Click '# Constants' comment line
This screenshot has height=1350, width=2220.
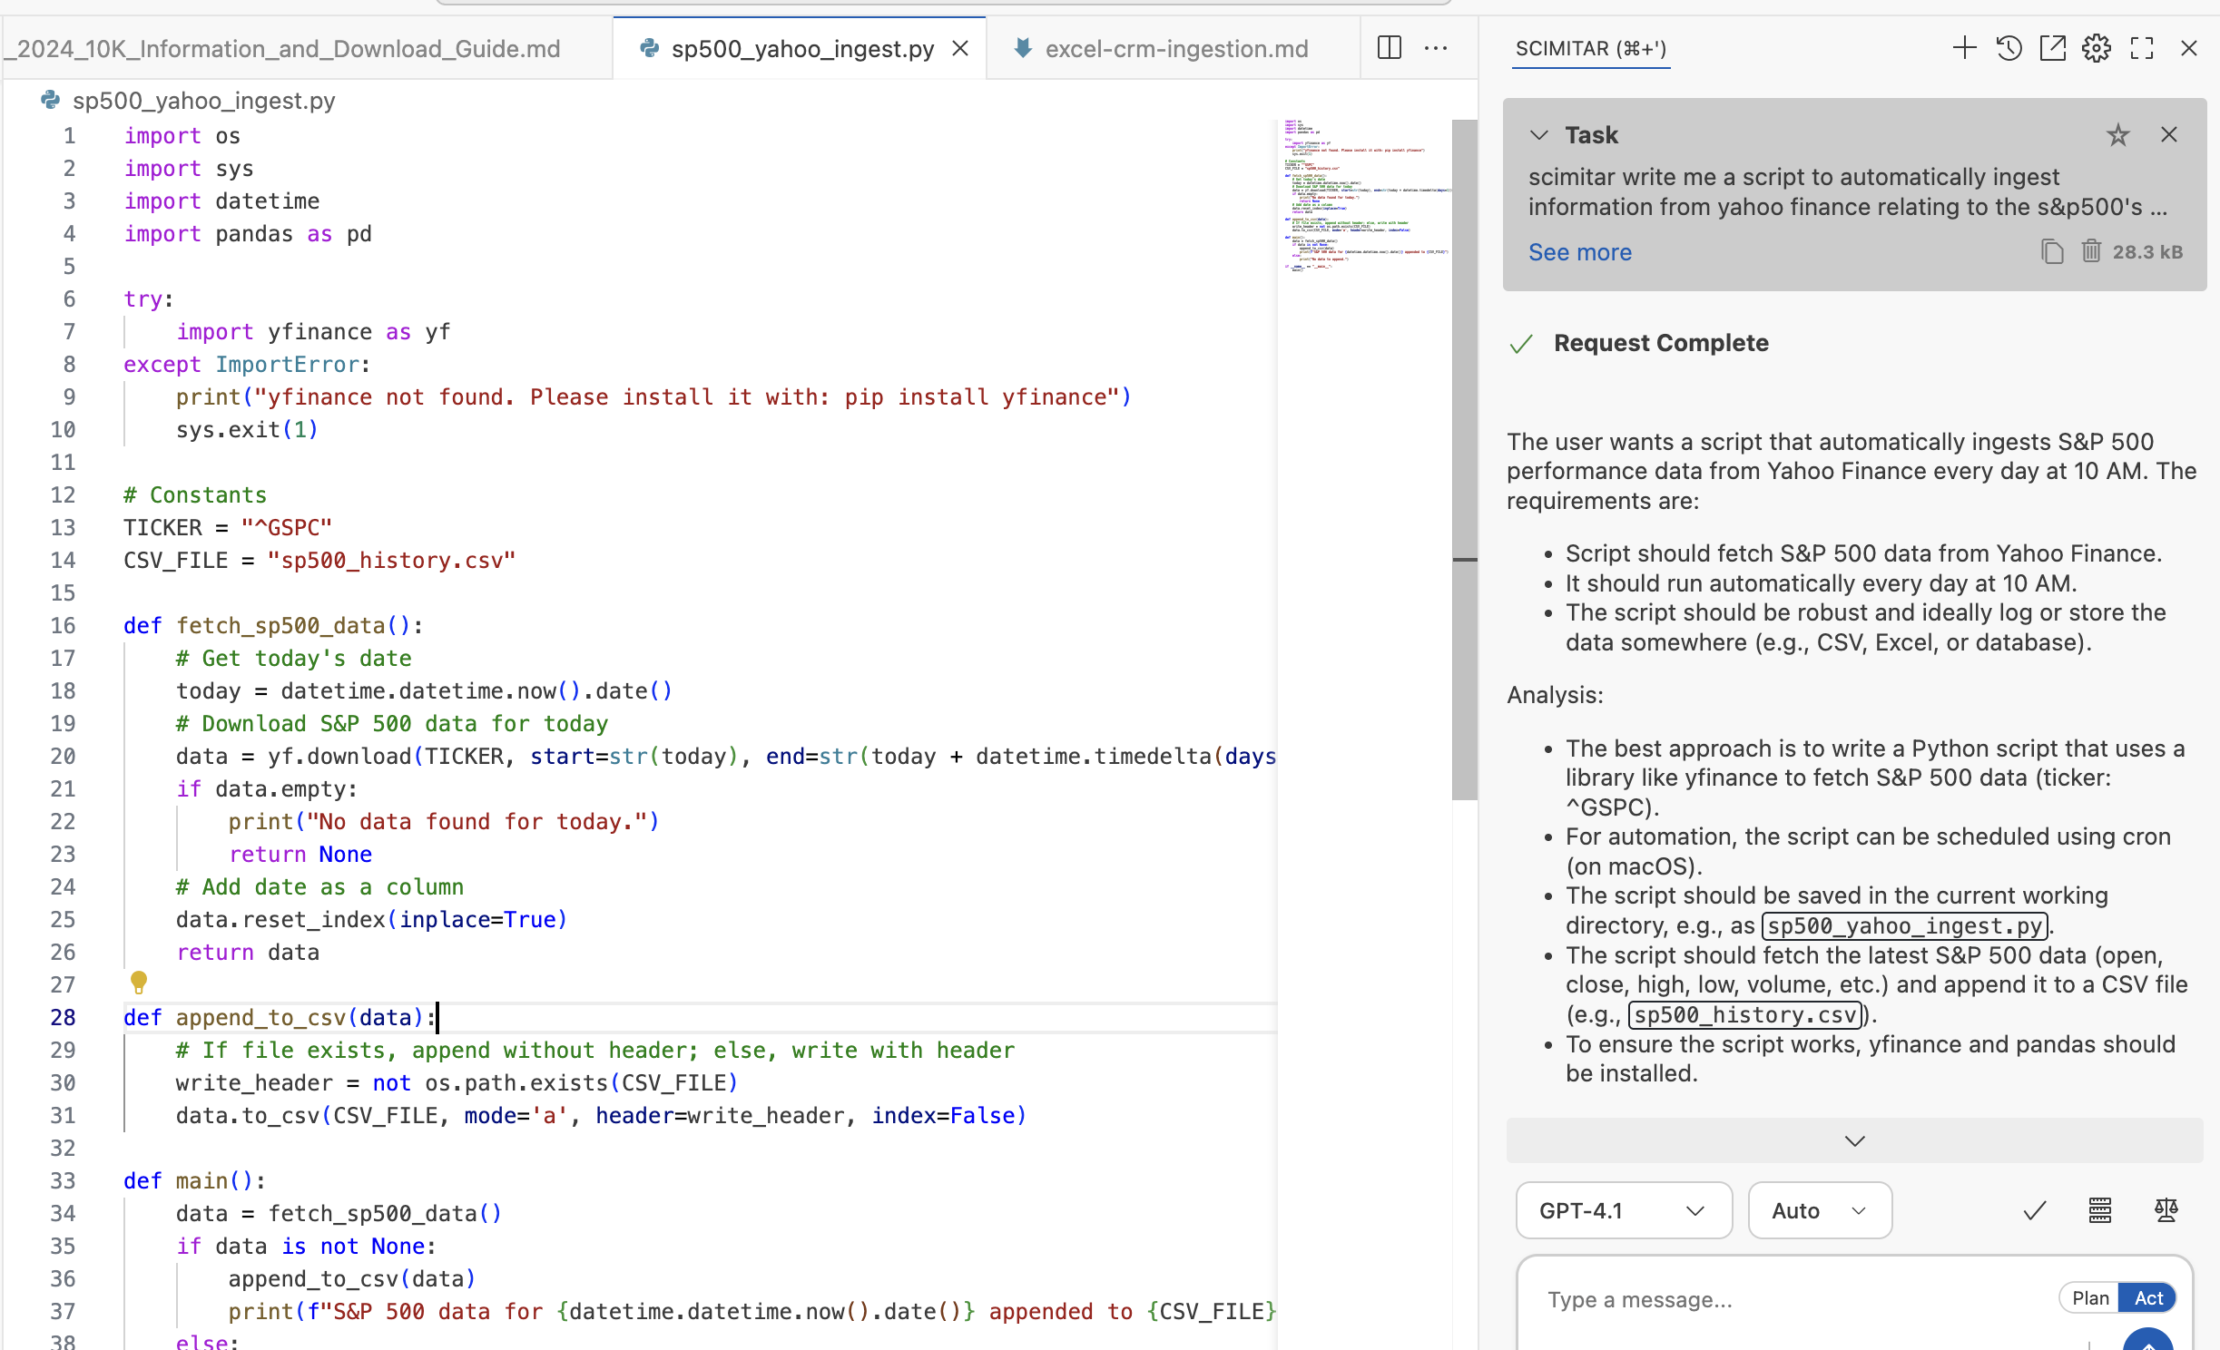pyautogui.click(x=195, y=494)
